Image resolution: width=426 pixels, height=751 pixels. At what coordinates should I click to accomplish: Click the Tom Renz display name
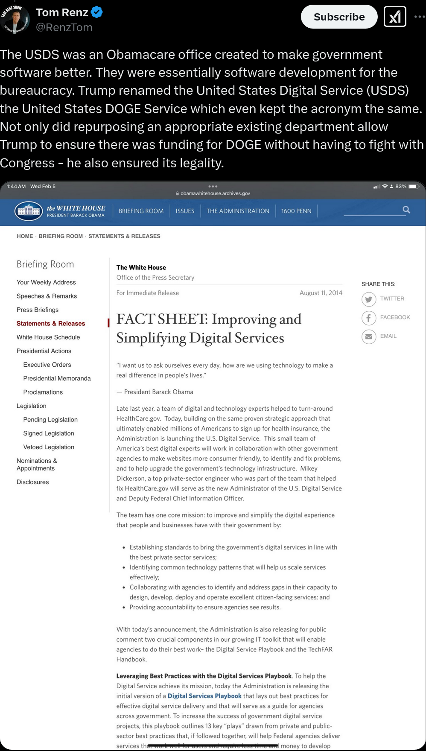(62, 12)
